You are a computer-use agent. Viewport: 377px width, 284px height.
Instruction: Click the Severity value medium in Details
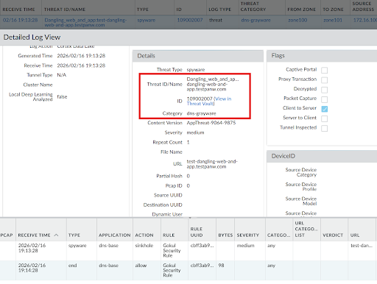195,132
